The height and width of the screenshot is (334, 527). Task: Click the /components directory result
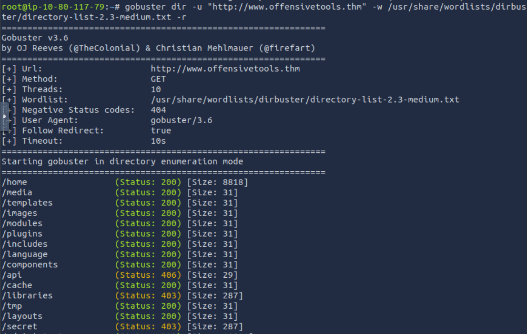point(30,265)
